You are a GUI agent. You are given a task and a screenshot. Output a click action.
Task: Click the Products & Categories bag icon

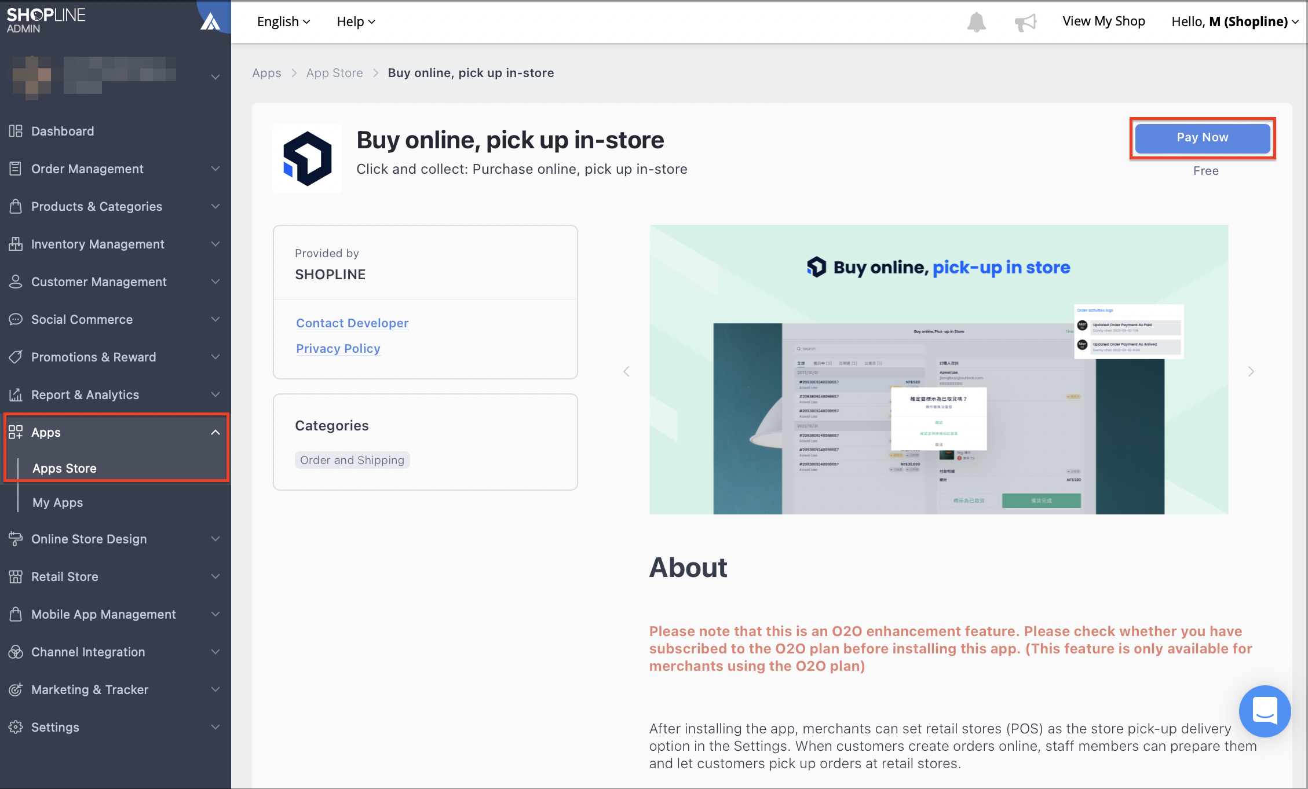click(16, 206)
